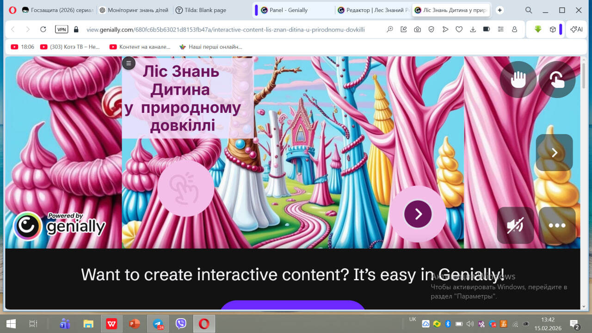Click the hand drag-mode icon in presentation
This screenshot has height=333, width=592.
(x=518, y=80)
